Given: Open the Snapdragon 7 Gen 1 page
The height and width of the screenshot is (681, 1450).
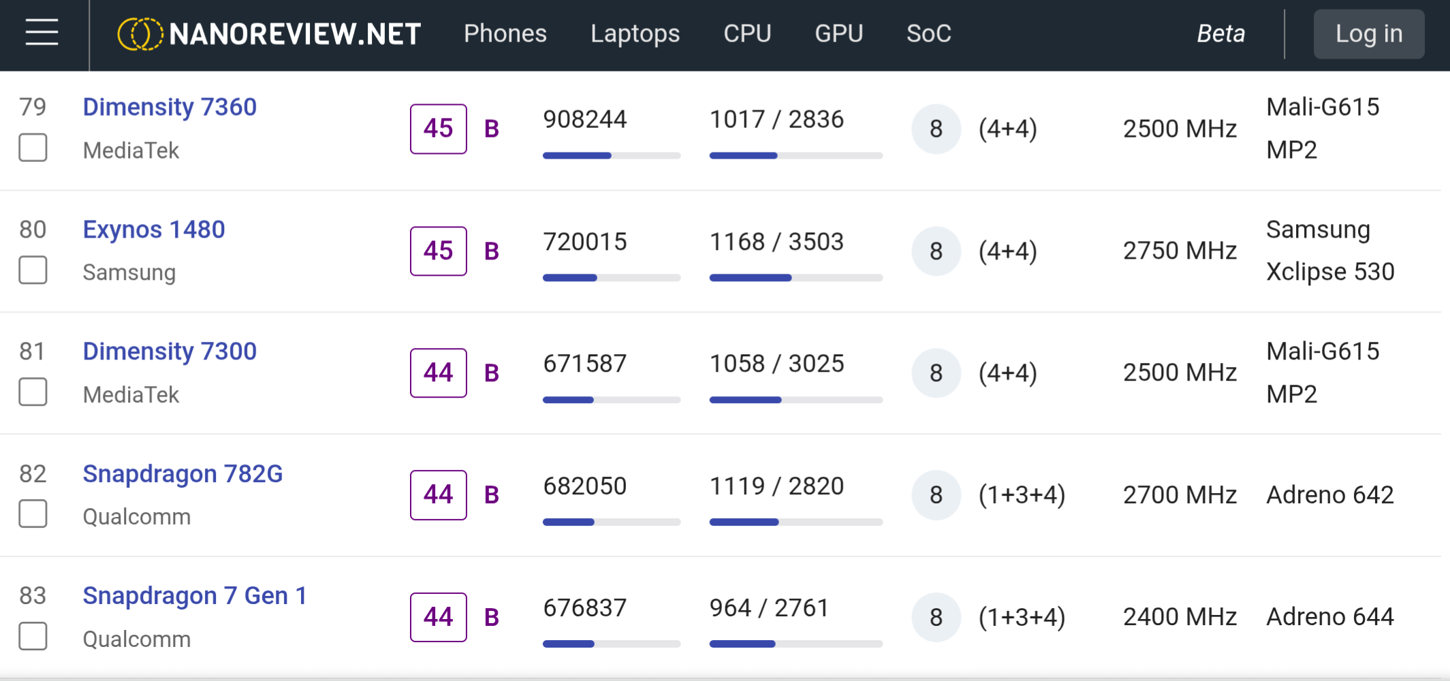Looking at the screenshot, I should [x=195, y=596].
